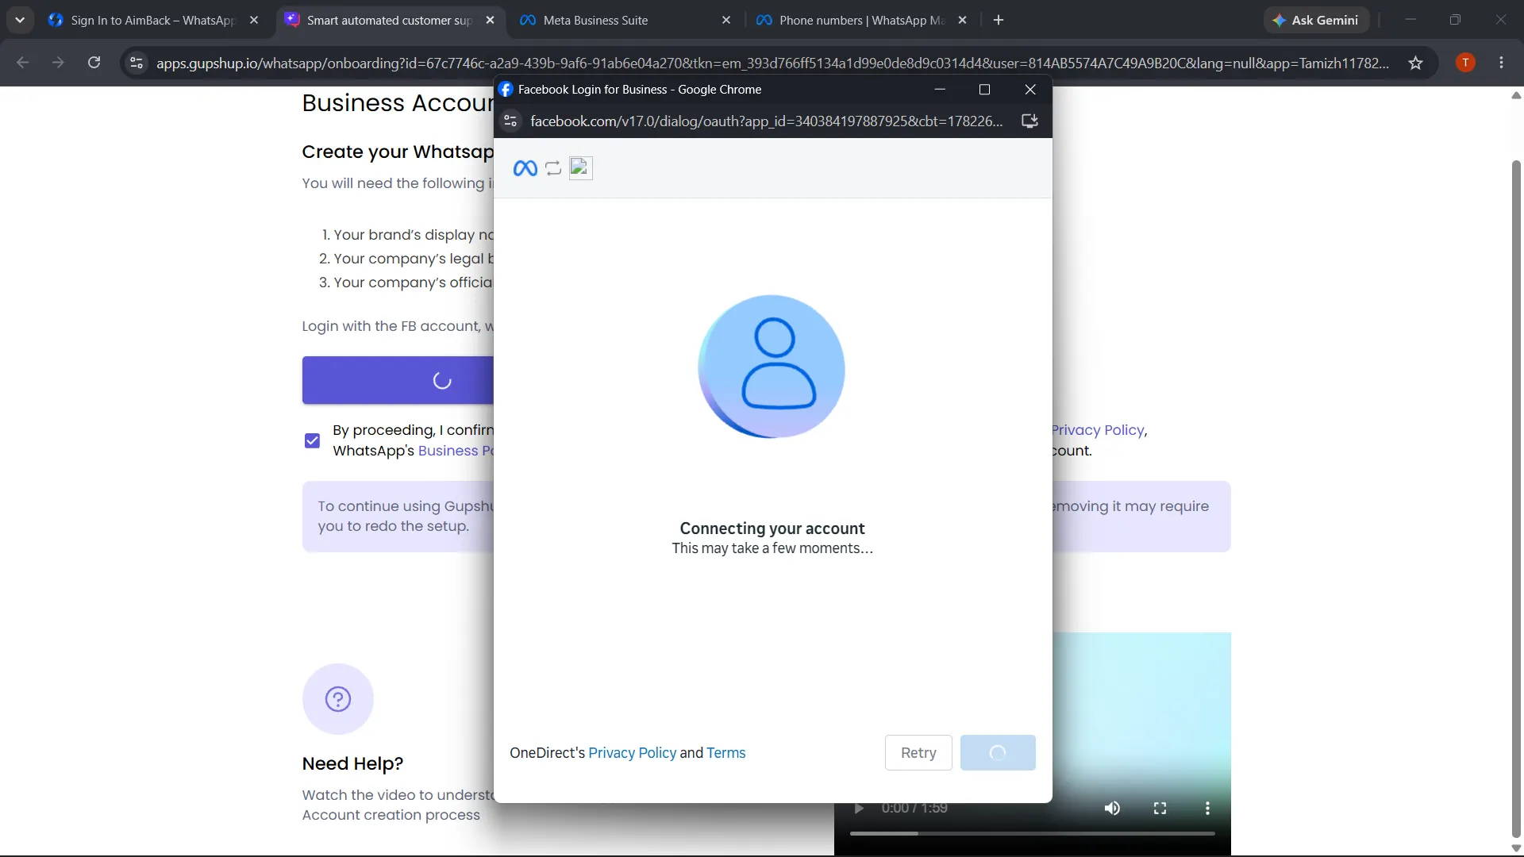Go forward in browser history
The width and height of the screenshot is (1524, 857).
(58, 63)
